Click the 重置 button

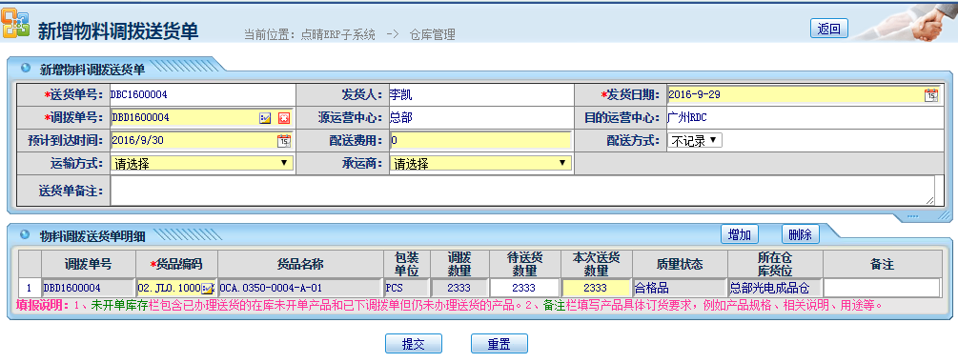[x=499, y=343]
